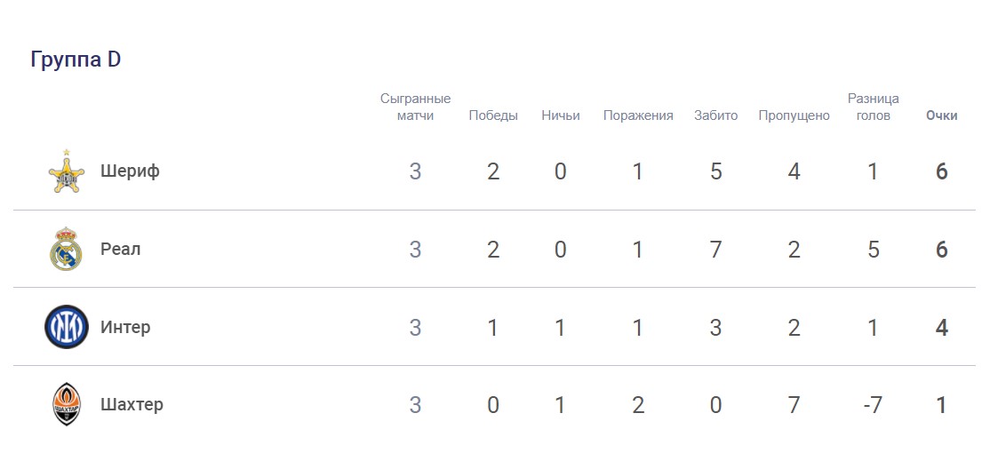Select the Забито column header

tap(716, 115)
